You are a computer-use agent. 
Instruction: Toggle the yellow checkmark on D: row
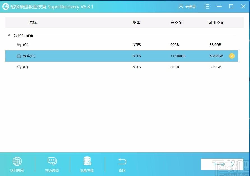232,56
